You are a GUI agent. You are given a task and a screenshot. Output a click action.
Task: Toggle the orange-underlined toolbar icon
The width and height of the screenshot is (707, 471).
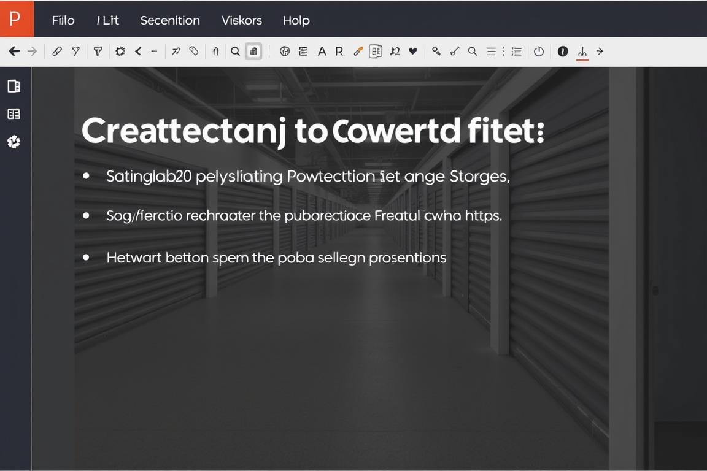[582, 52]
